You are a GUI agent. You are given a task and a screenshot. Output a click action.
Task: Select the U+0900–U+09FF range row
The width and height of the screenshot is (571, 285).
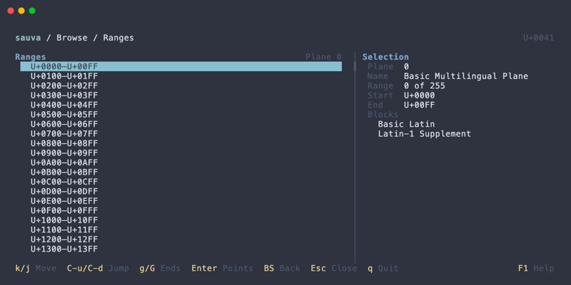181,153
